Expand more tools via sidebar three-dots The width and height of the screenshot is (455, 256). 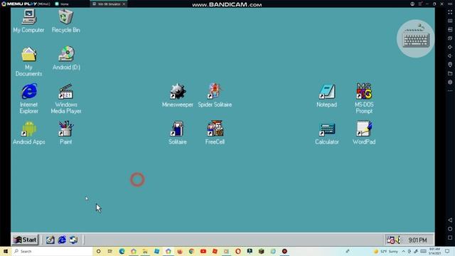pos(450,91)
